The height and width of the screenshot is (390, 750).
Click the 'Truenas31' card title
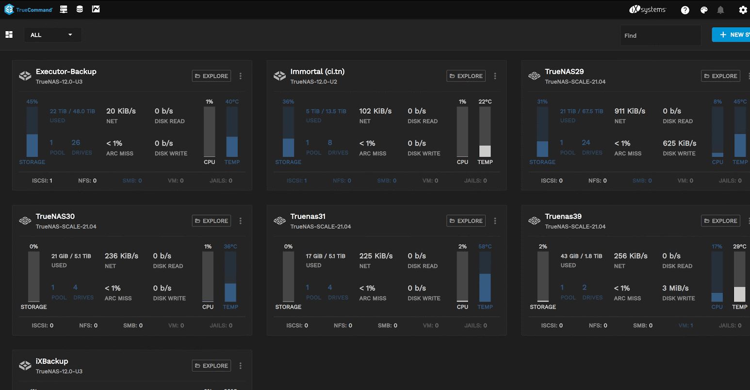coord(308,216)
